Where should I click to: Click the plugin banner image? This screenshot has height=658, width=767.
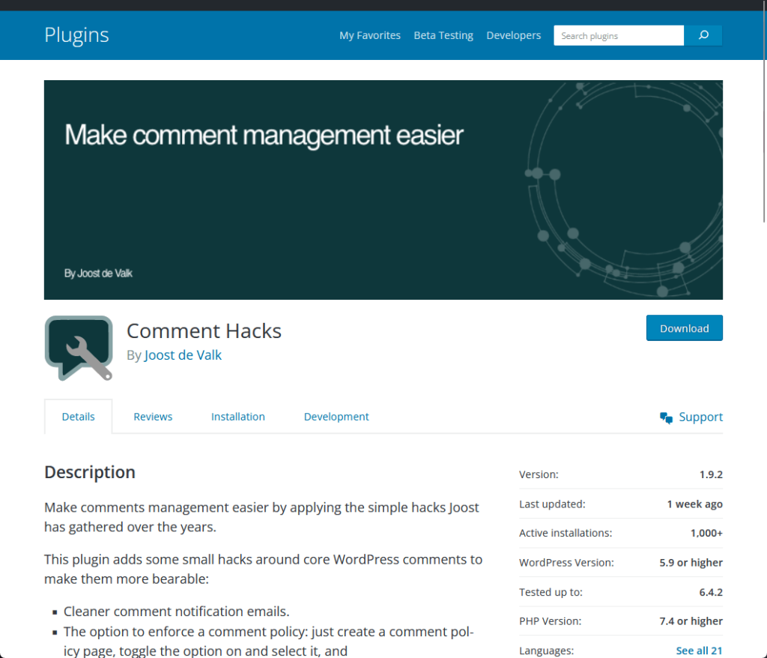point(383,190)
